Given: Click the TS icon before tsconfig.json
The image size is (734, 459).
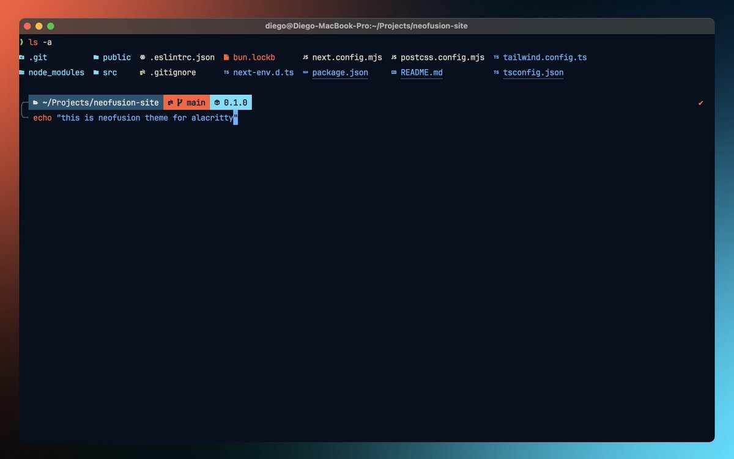Looking at the screenshot, I should point(496,72).
